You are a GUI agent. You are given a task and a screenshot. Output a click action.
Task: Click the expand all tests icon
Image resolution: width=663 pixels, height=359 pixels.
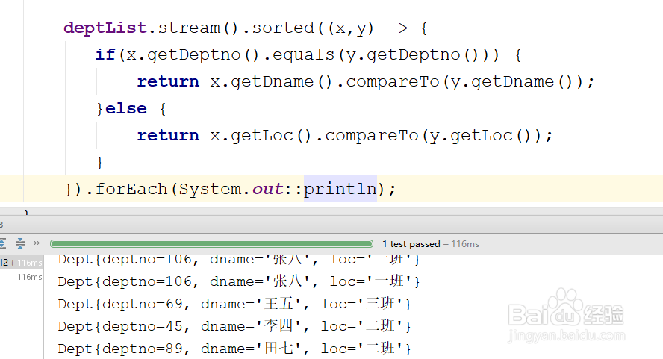pyautogui.click(x=2, y=243)
